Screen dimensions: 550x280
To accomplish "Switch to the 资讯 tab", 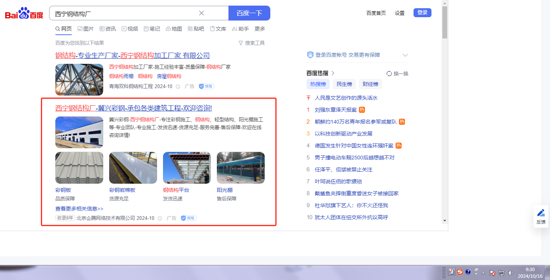I will pyautogui.click(x=108, y=29).
